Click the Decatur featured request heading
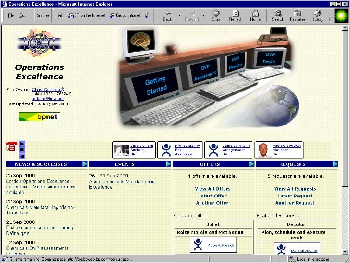This screenshot has height=263, width=350. click(x=296, y=224)
